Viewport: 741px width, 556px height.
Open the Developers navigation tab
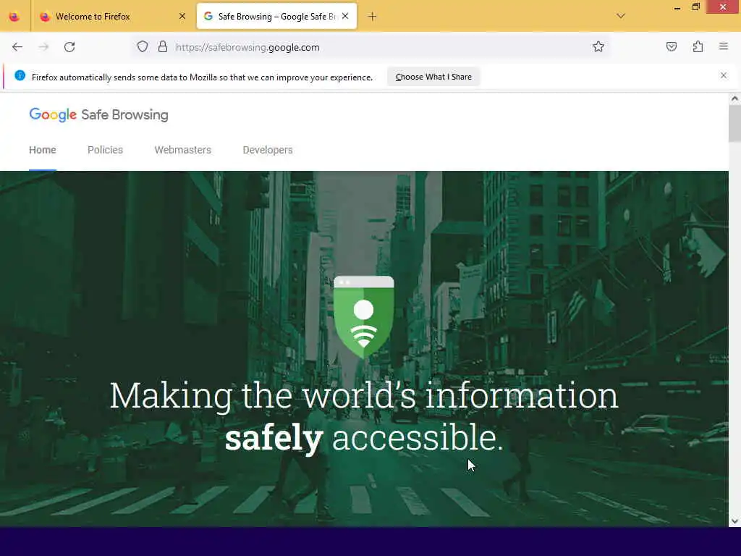(x=268, y=150)
